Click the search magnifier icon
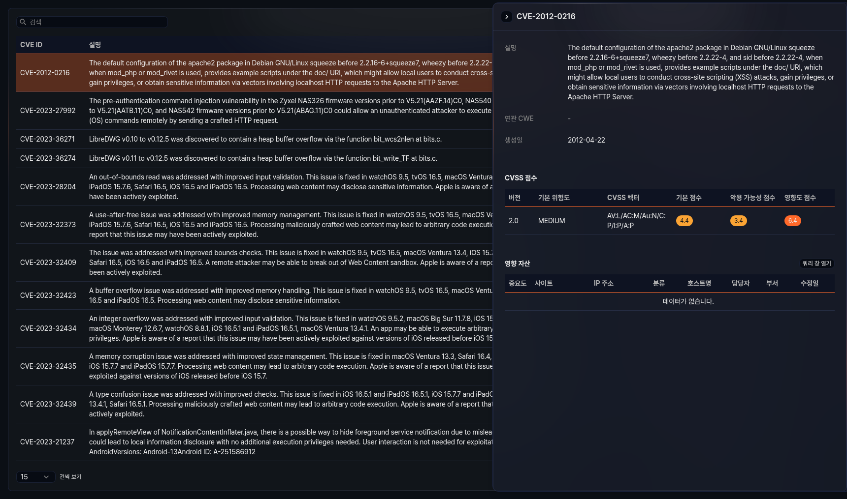 coord(23,22)
